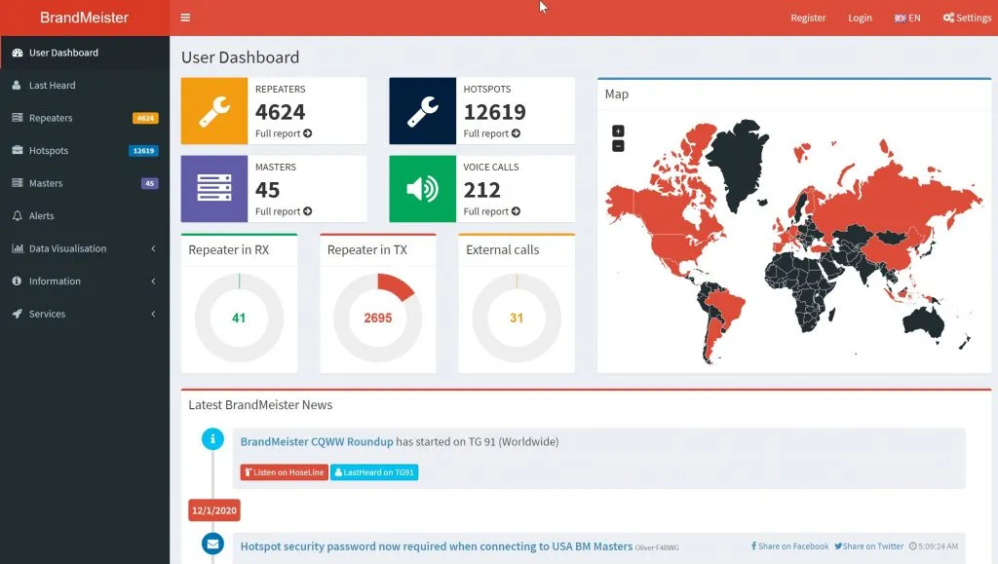Viewport: 998px width, 564px height.
Task: Expand the Information sidebar menu
Action: [84, 282]
